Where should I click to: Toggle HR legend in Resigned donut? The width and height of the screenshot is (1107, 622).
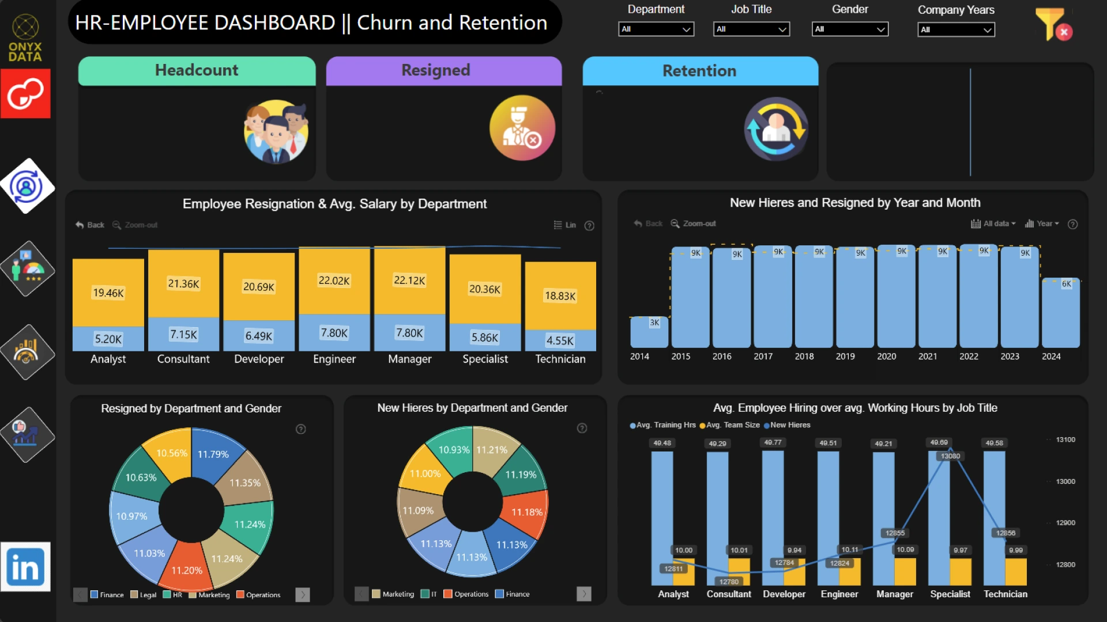click(x=172, y=595)
